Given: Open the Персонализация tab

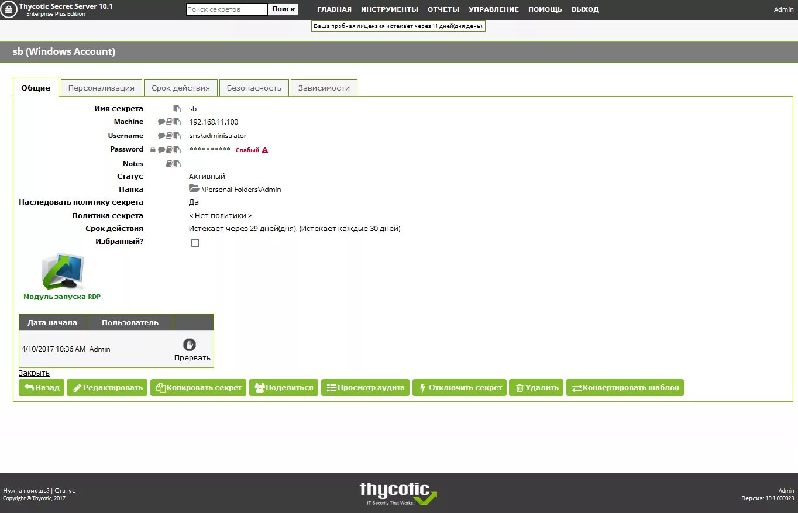Looking at the screenshot, I should pyautogui.click(x=101, y=88).
